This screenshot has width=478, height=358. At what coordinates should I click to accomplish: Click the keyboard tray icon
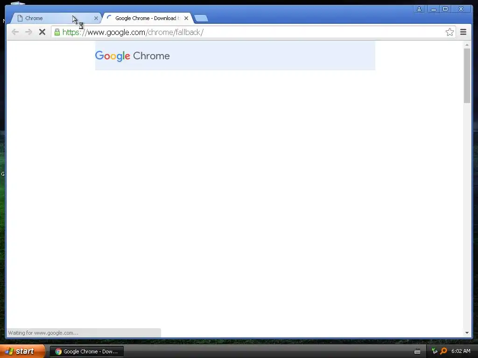(x=417, y=351)
